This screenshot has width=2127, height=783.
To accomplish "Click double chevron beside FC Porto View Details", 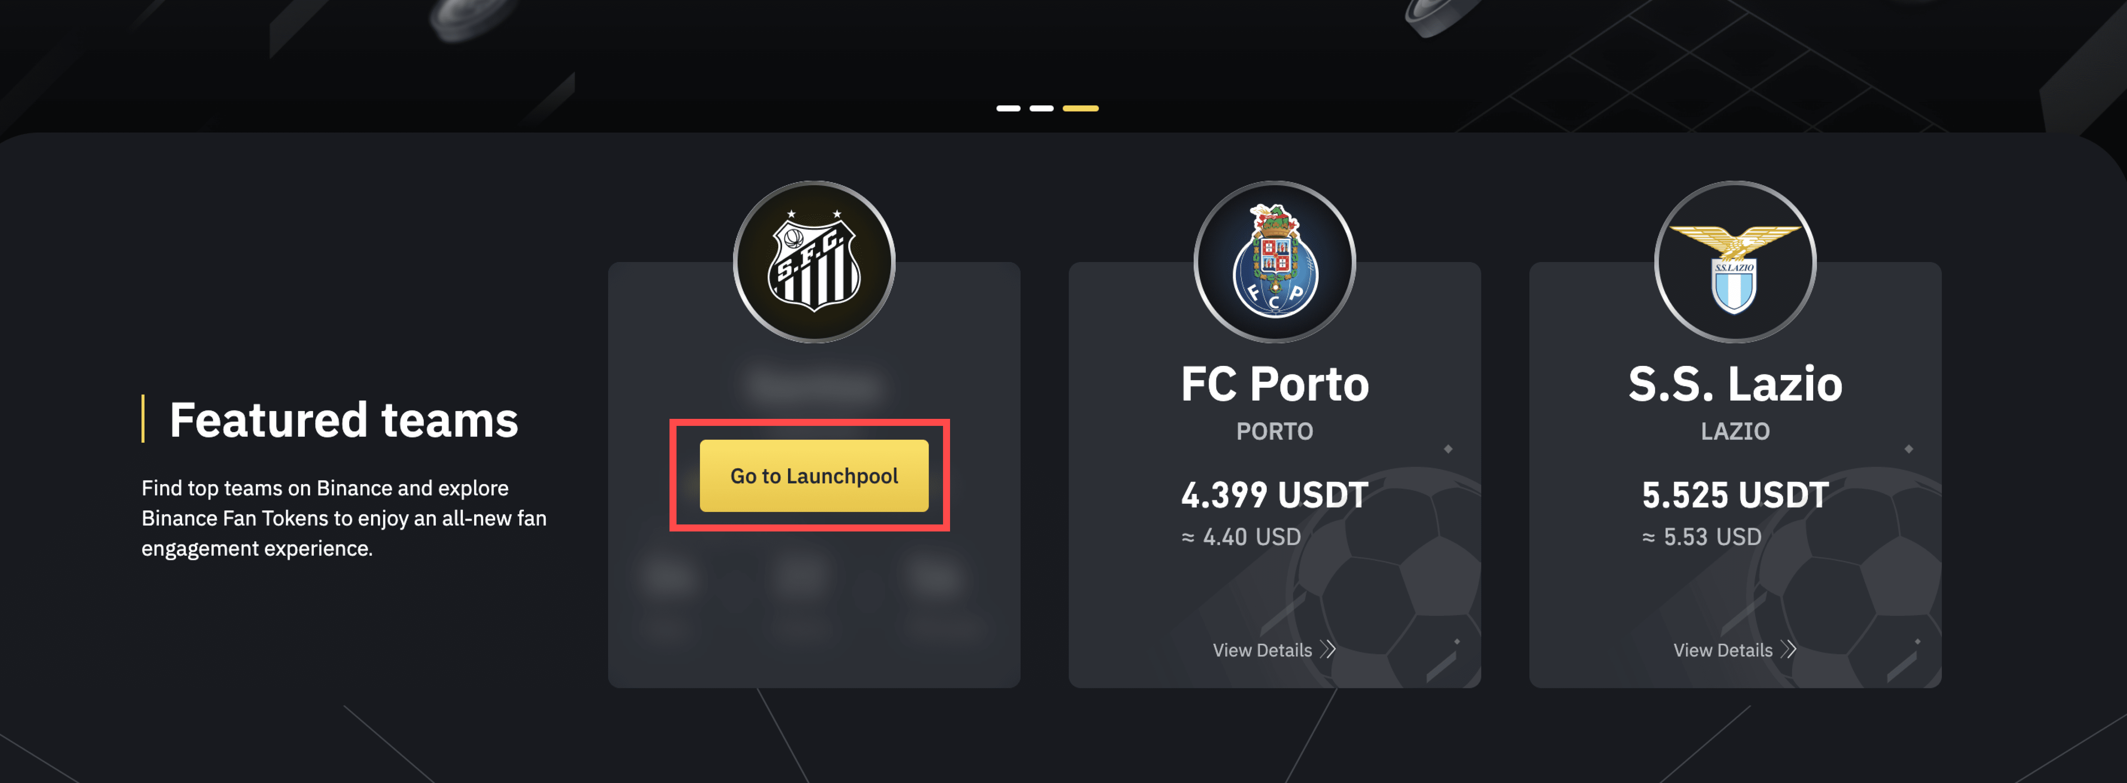I will [x=1328, y=649].
